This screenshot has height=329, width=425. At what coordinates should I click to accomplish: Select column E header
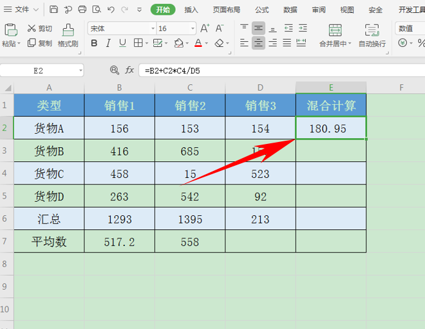pos(331,87)
